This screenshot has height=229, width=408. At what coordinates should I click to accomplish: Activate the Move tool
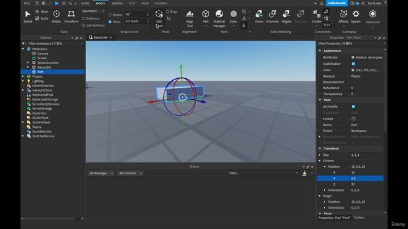[x=41, y=11]
